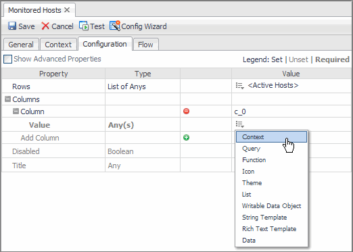Image resolution: width=353 pixels, height=252 pixels.
Task: Select Context from the dropdown menu
Action: pos(271,137)
